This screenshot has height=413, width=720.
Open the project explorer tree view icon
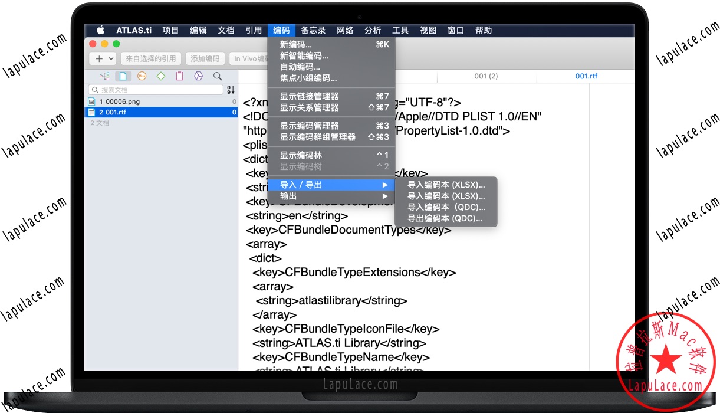104,76
